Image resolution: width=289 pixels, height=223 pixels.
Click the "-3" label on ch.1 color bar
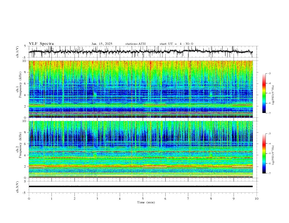coord(269,74)
